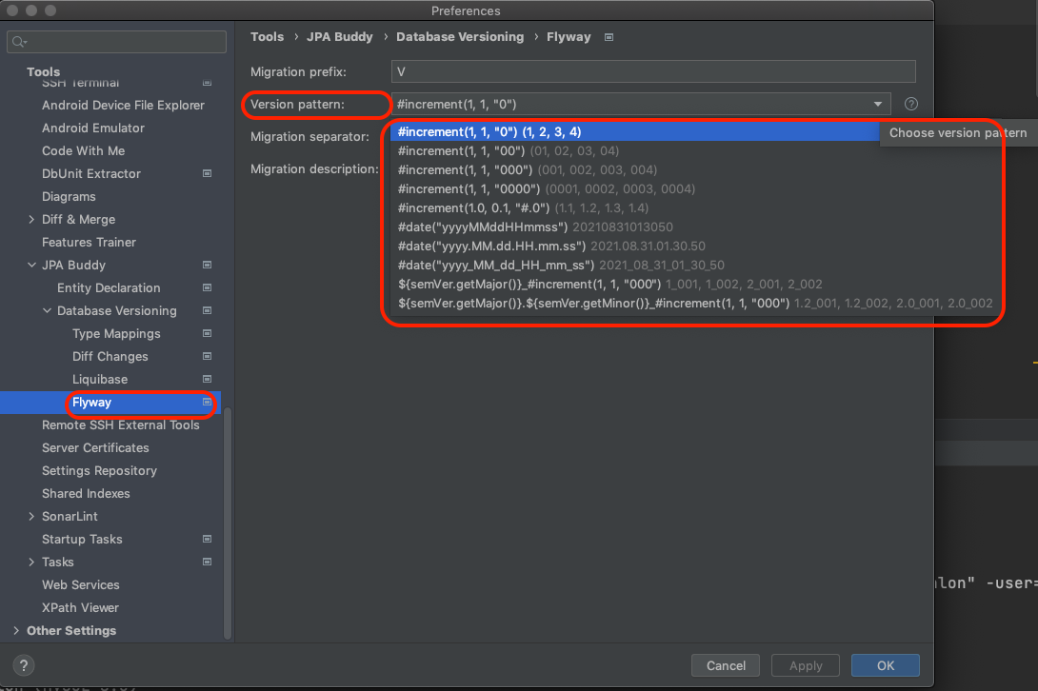Open Type Mappings settings
The width and height of the screenshot is (1038, 691).
pos(116,333)
